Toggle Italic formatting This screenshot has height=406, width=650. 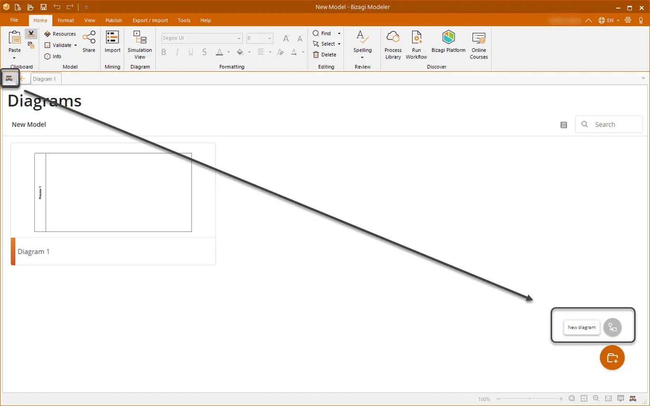[x=177, y=52]
